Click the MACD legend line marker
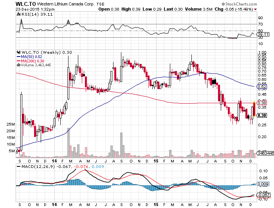Viewport: 274px width, 208px height. (18, 167)
